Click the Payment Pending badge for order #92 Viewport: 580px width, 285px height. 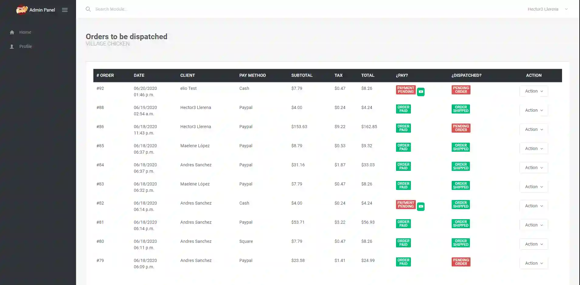click(x=405, y=90)
